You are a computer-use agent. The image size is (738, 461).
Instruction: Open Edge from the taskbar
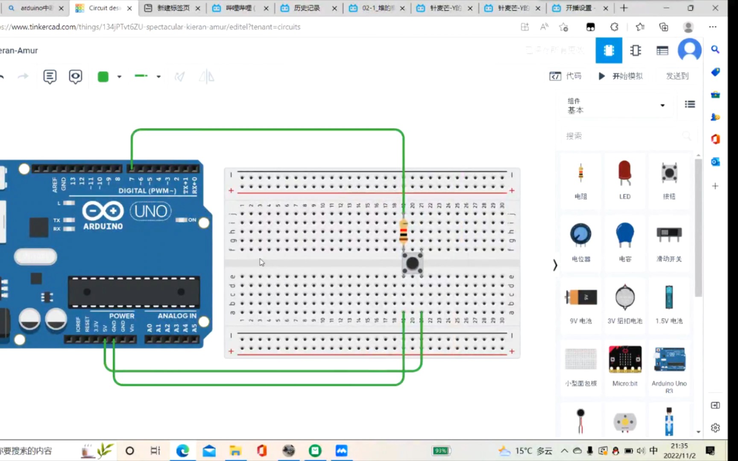click(182, 451)
